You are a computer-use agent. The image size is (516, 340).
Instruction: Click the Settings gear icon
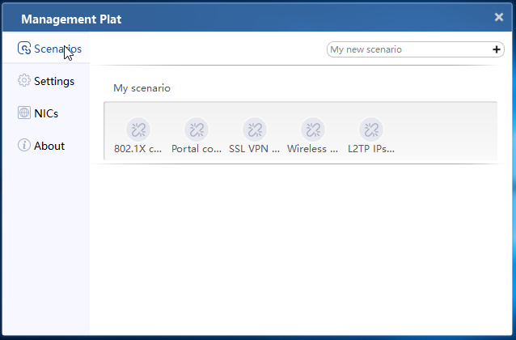(24, 80)
